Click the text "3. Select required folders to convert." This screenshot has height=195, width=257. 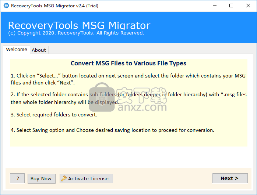tap(54, 115)
